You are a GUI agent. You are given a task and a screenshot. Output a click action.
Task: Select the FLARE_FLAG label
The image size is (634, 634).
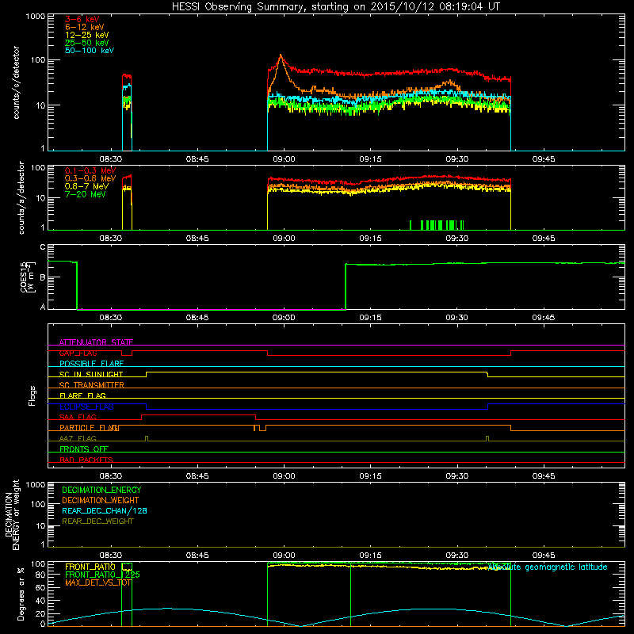(x=82, y=395)
